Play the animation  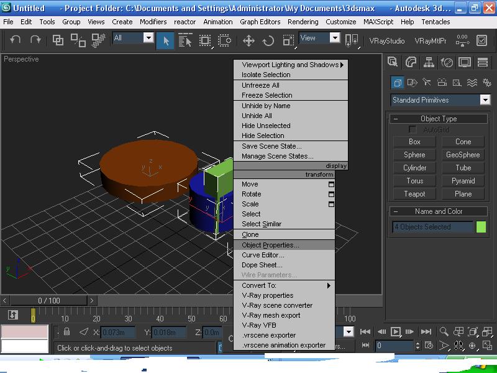[395, 332]
